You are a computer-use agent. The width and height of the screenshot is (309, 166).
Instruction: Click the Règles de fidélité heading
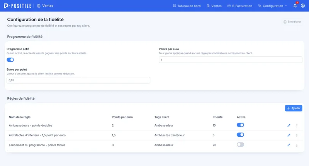click(x=21, y=98)
